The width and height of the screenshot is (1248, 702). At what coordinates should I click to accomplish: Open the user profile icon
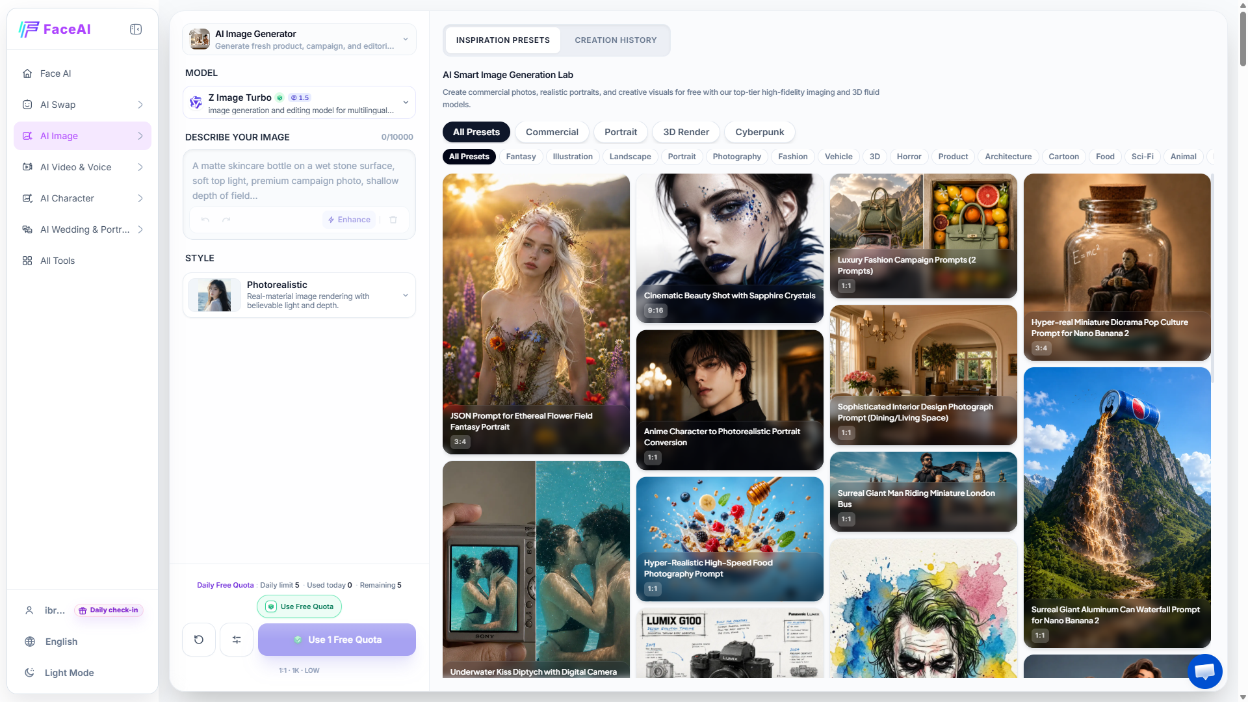click(29, 610)
